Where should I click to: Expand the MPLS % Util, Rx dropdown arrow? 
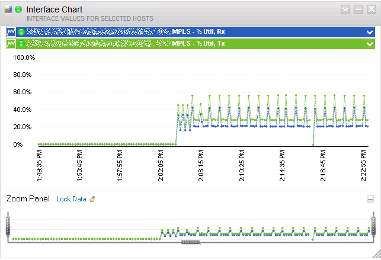(370, 33)
